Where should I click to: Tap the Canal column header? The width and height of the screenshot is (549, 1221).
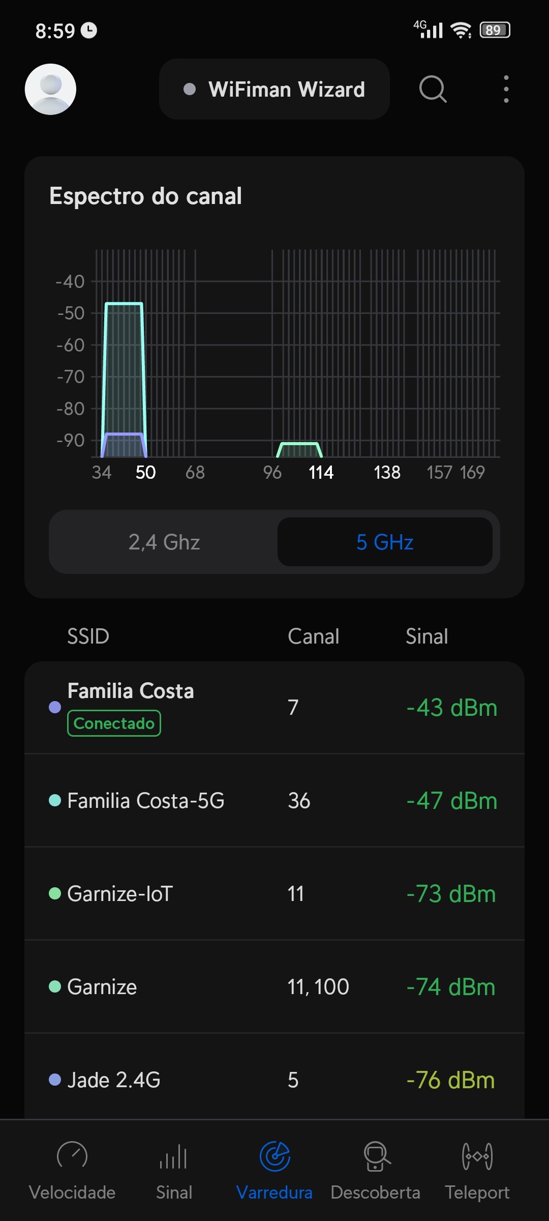(x=313, y=636)
